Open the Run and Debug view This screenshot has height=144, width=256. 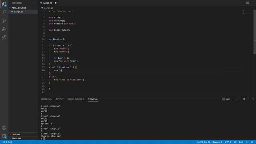tap(4, 29)
